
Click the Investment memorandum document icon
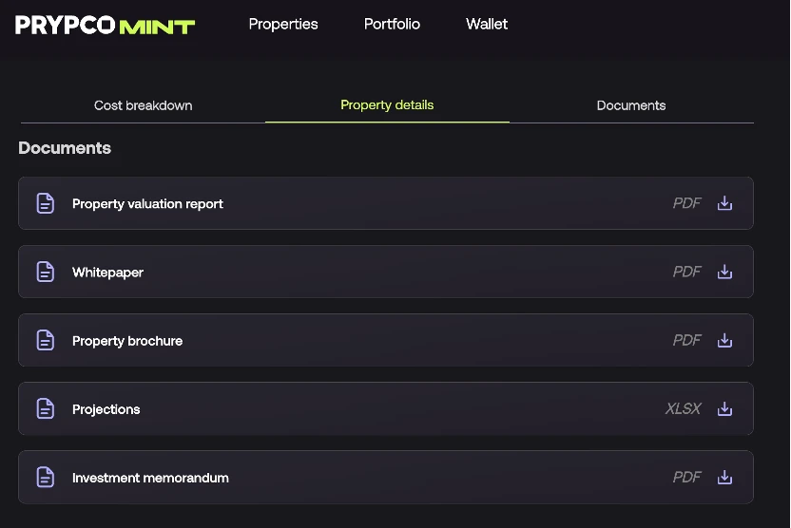[x=46, y=477]
